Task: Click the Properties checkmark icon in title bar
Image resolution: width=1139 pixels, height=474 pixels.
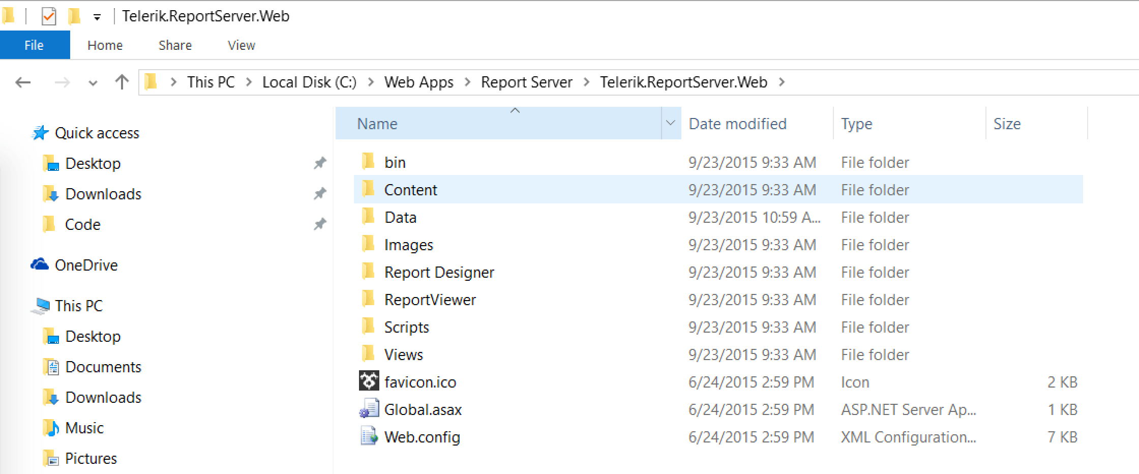Action: pos(48,16)
